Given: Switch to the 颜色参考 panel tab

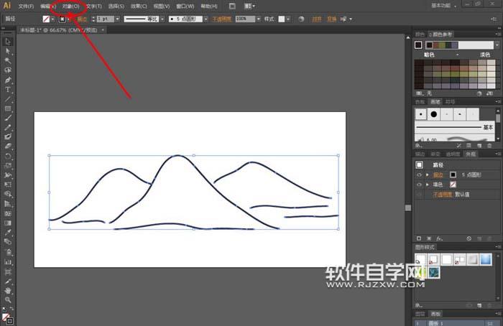Looking at the screenshot, I should (x=441, y=34).
